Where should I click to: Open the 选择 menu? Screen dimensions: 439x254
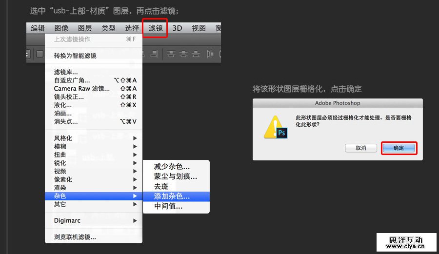pyautogui.click(x=132, y=28)
